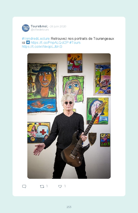The width and height of the screenshot is (138, 213).
Task: Follow the t.co/PnpALQcI2P link
Action: (x=50, y=42)
